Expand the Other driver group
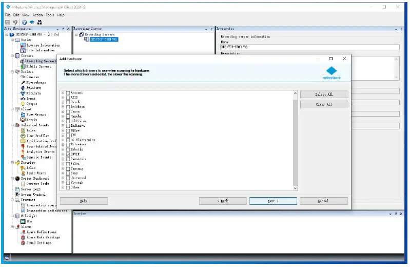Screen dimensions: 410x267 63,187
